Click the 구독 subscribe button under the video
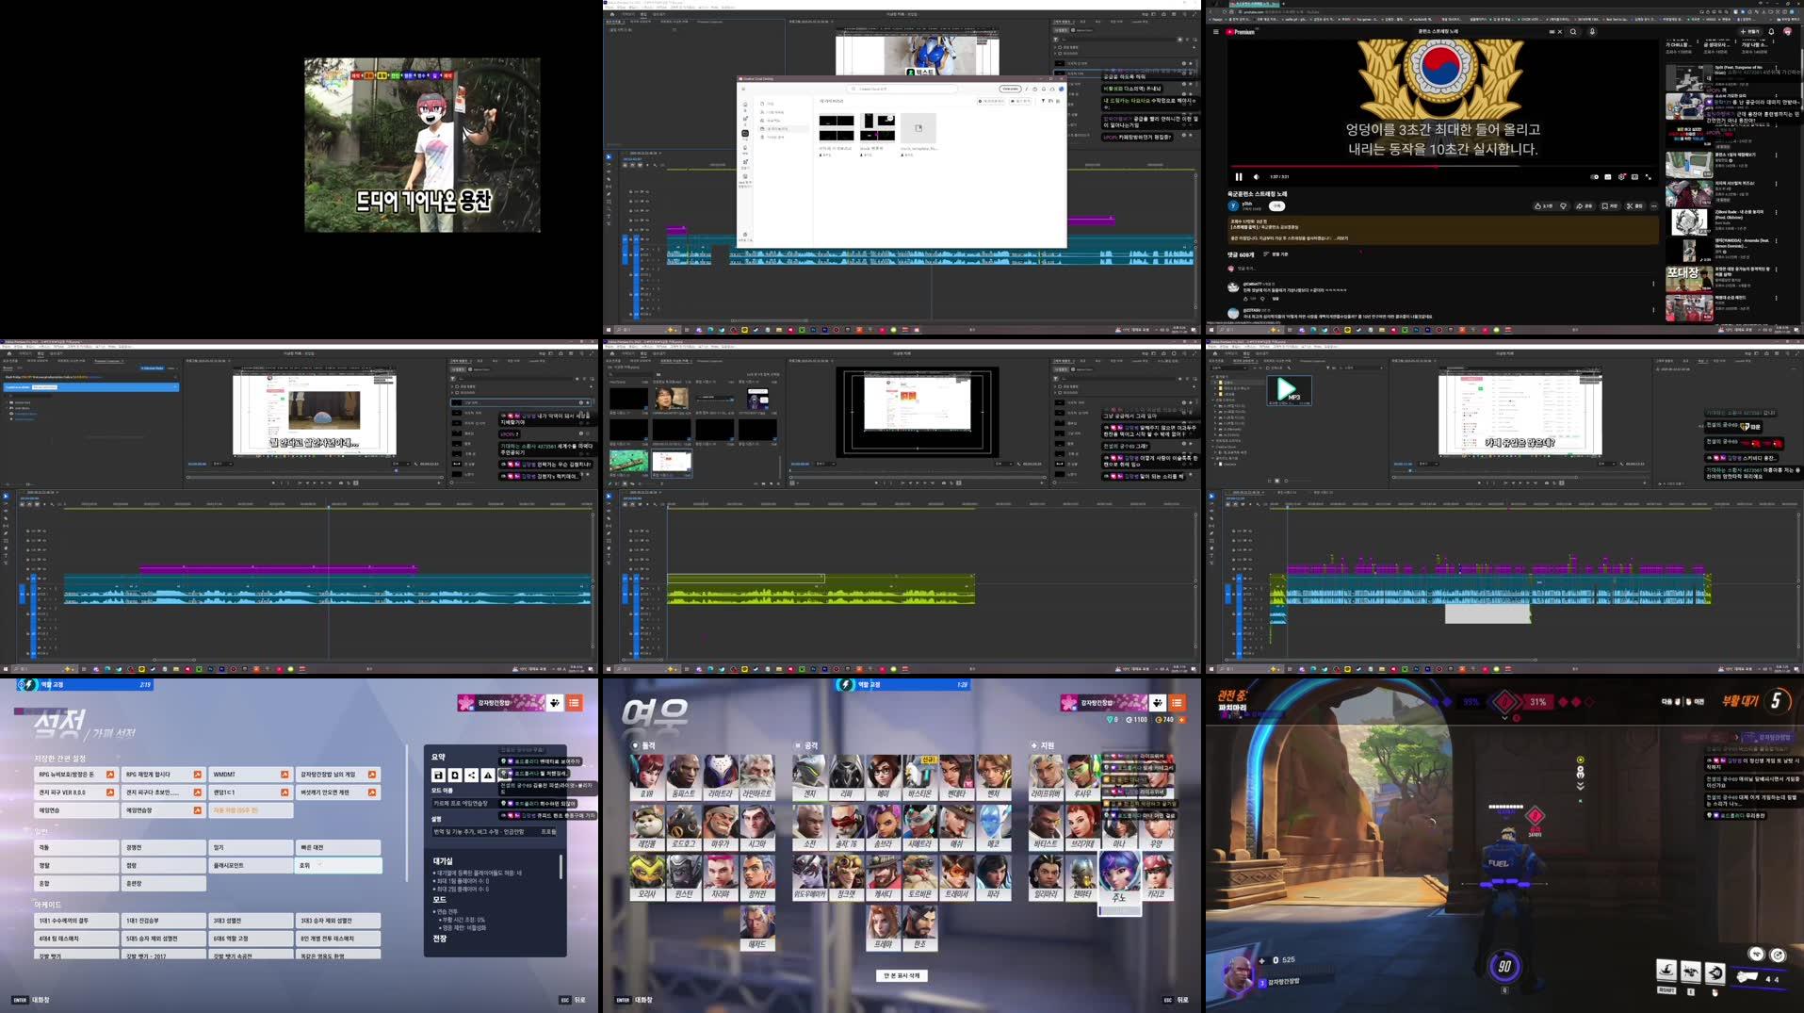 tap(1277, 206)
